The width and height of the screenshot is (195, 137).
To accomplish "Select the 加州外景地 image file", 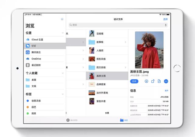I will (x=107, y=93).
